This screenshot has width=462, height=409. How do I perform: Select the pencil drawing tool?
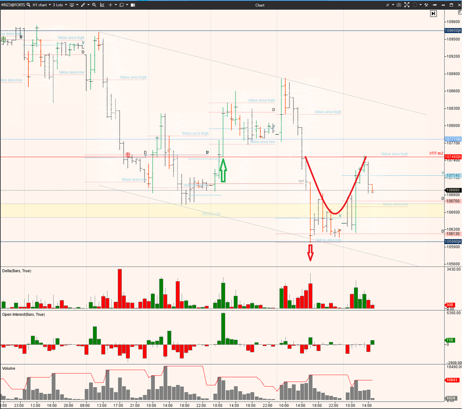[83, 5]
